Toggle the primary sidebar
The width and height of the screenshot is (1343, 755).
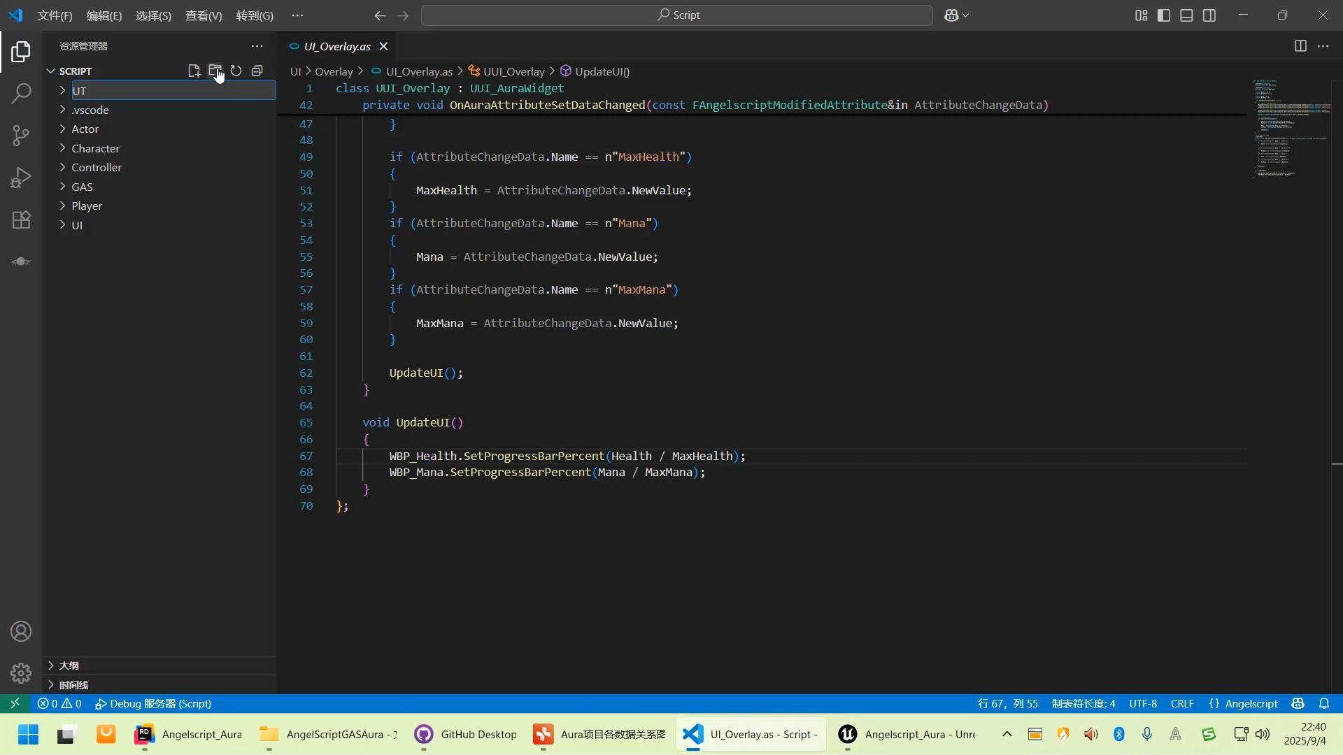(x=1164, y=15)
